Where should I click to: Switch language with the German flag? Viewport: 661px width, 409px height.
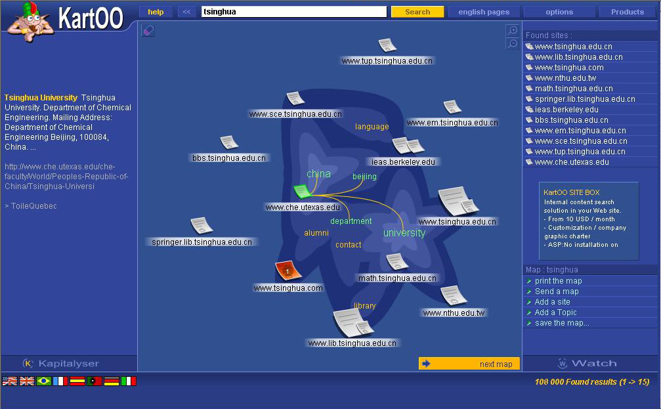coord(112,381)
